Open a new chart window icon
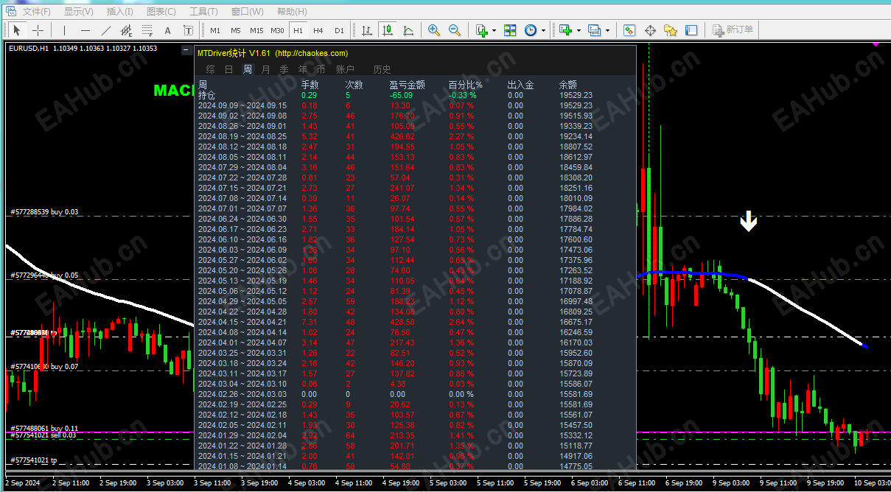Image resolution: width=891 pixels, height=492 pixels. (482, 30)
